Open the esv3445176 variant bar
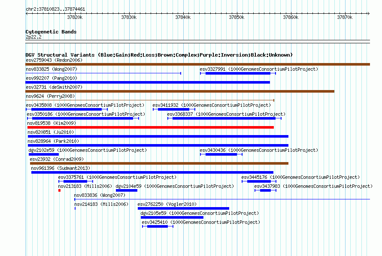Image resolution: width=382 pixels, height=256 pixels. click(x=259, y=181)
